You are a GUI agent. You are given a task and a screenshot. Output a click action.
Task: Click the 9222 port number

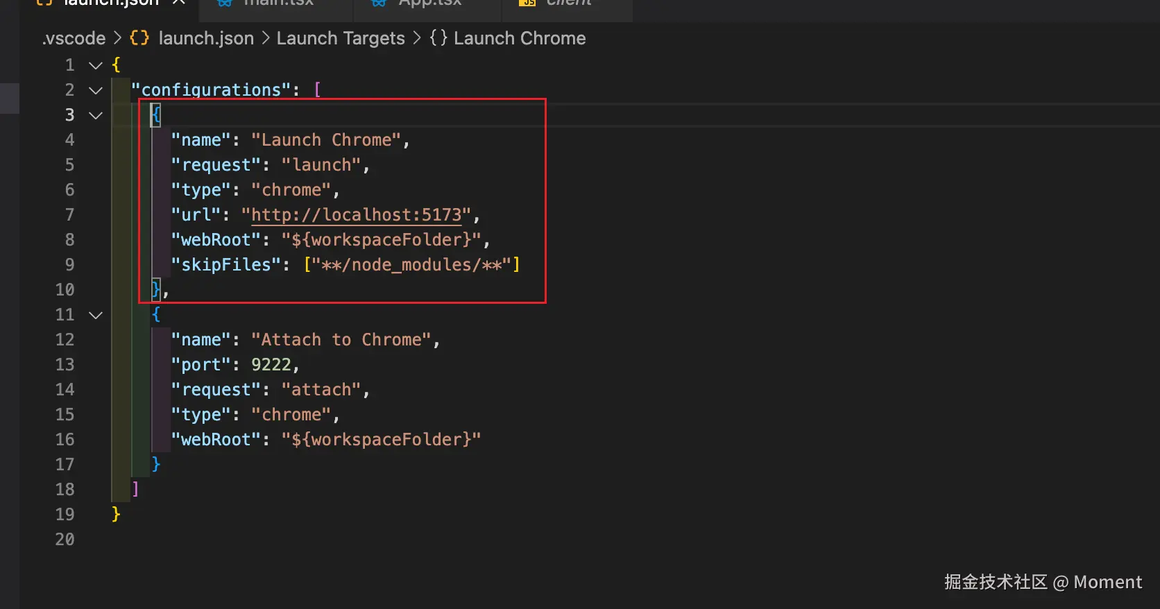[x=271, y=365]
